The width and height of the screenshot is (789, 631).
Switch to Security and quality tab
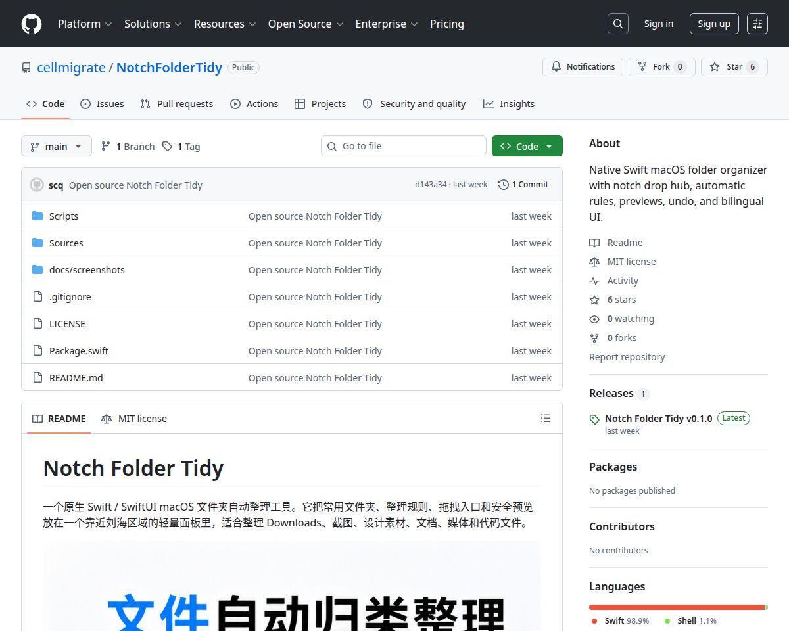pyautogui.click(x=414, y=104)
